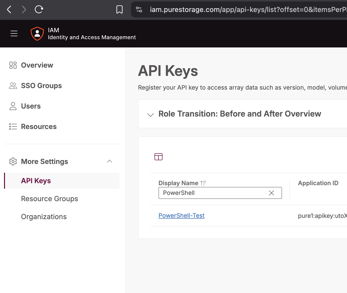Reload the page with the refresh icon

click(x=39, y=10)
